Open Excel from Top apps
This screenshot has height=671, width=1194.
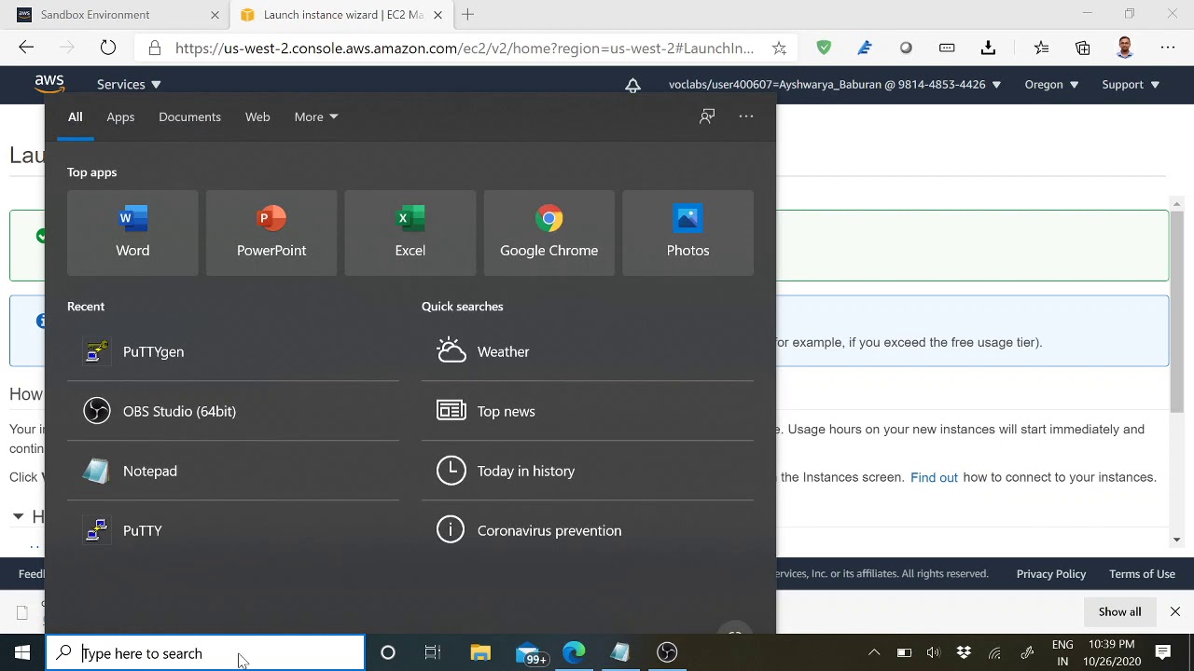410,233
